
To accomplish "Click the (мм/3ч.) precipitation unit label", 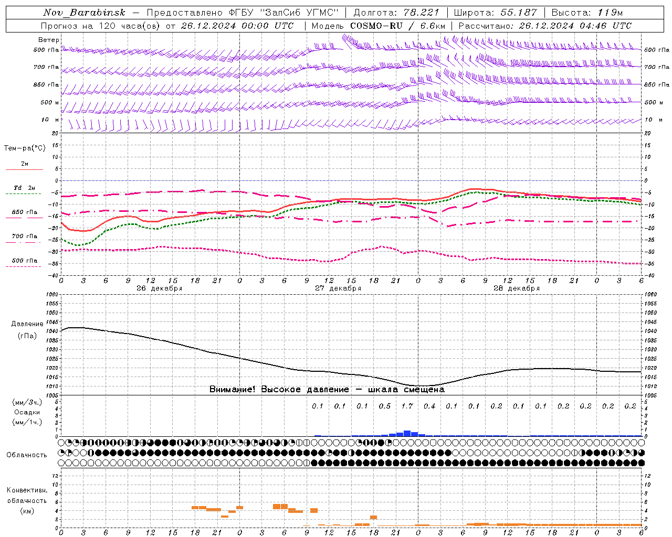I will (x=27, y=402).
